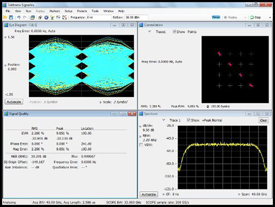Click the Replay circle icon
Image resolution: width=275 pixels, height=207 pixels.
[226, 18]
